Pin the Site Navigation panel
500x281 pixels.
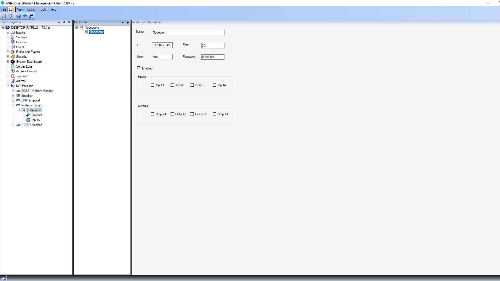tap(64, 22)
